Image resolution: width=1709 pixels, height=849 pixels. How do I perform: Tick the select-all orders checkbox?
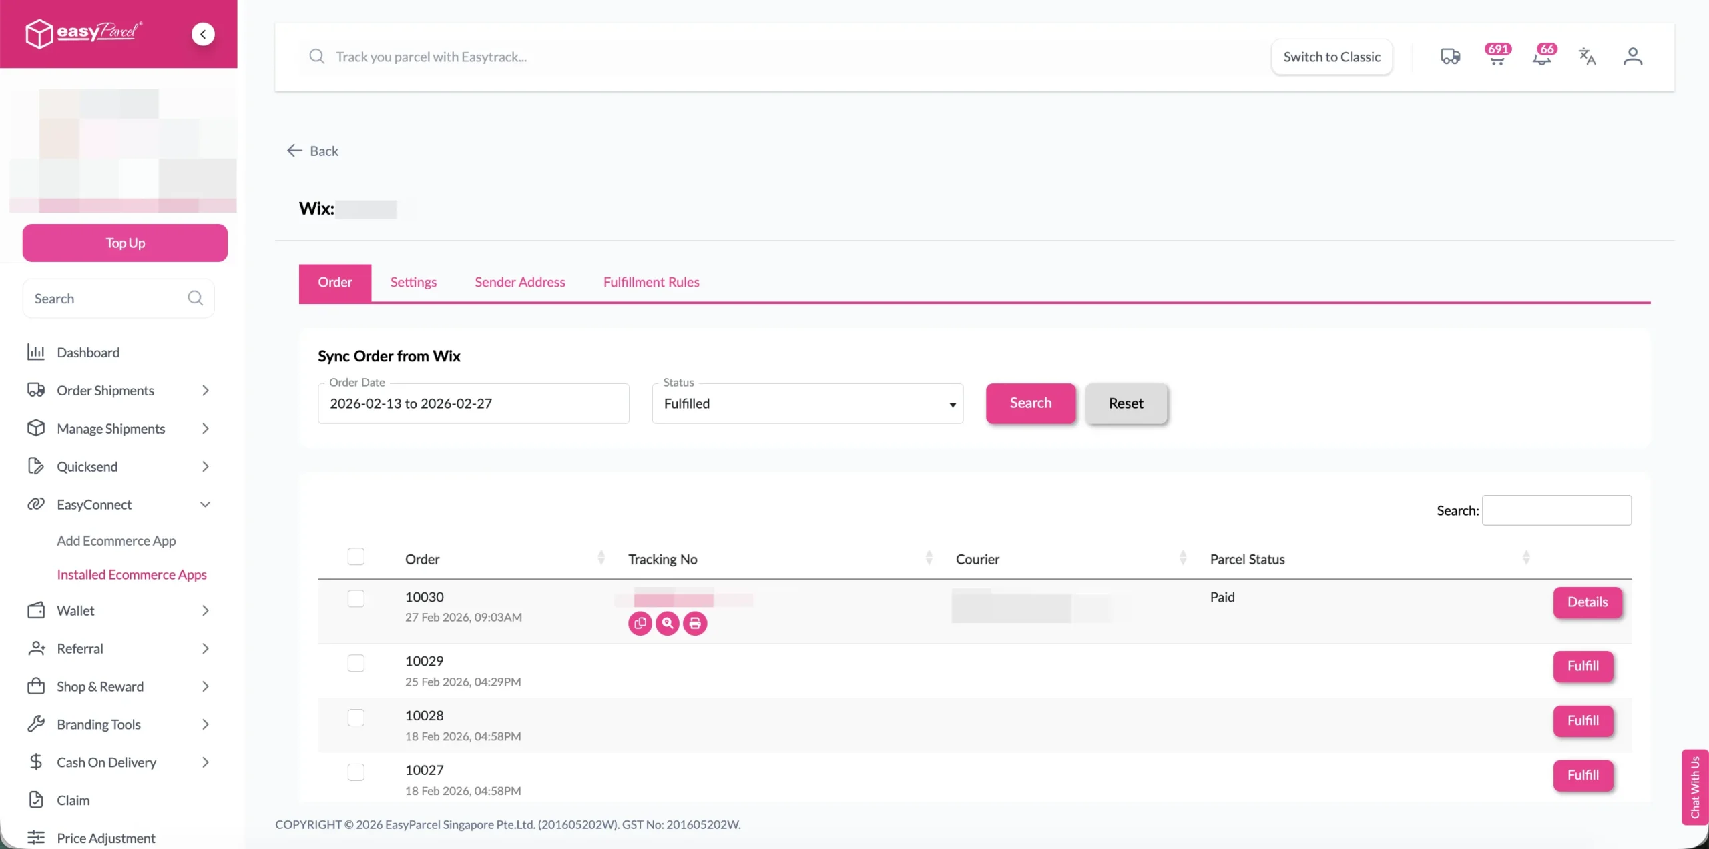pyautogui.click(x=356, y=556)
